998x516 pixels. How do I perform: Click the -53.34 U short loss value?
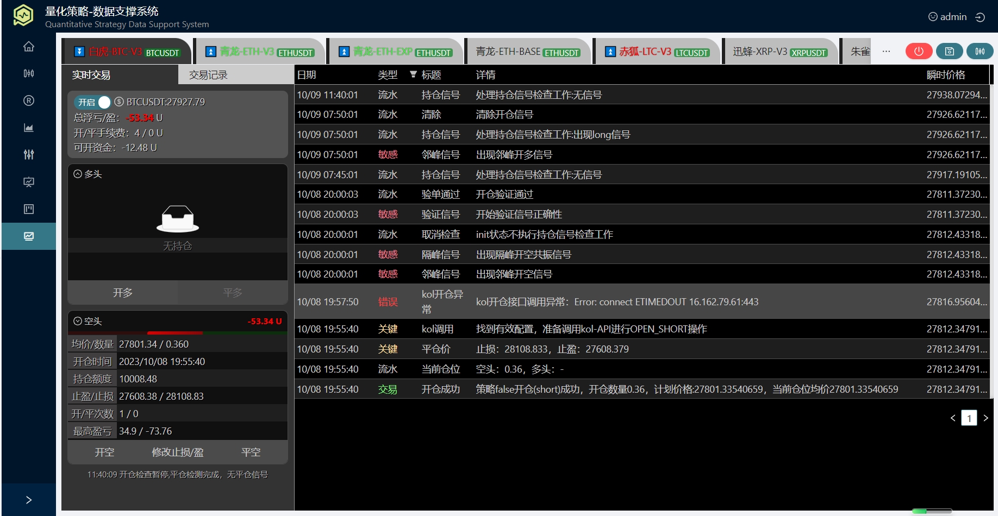pos(265,321)
